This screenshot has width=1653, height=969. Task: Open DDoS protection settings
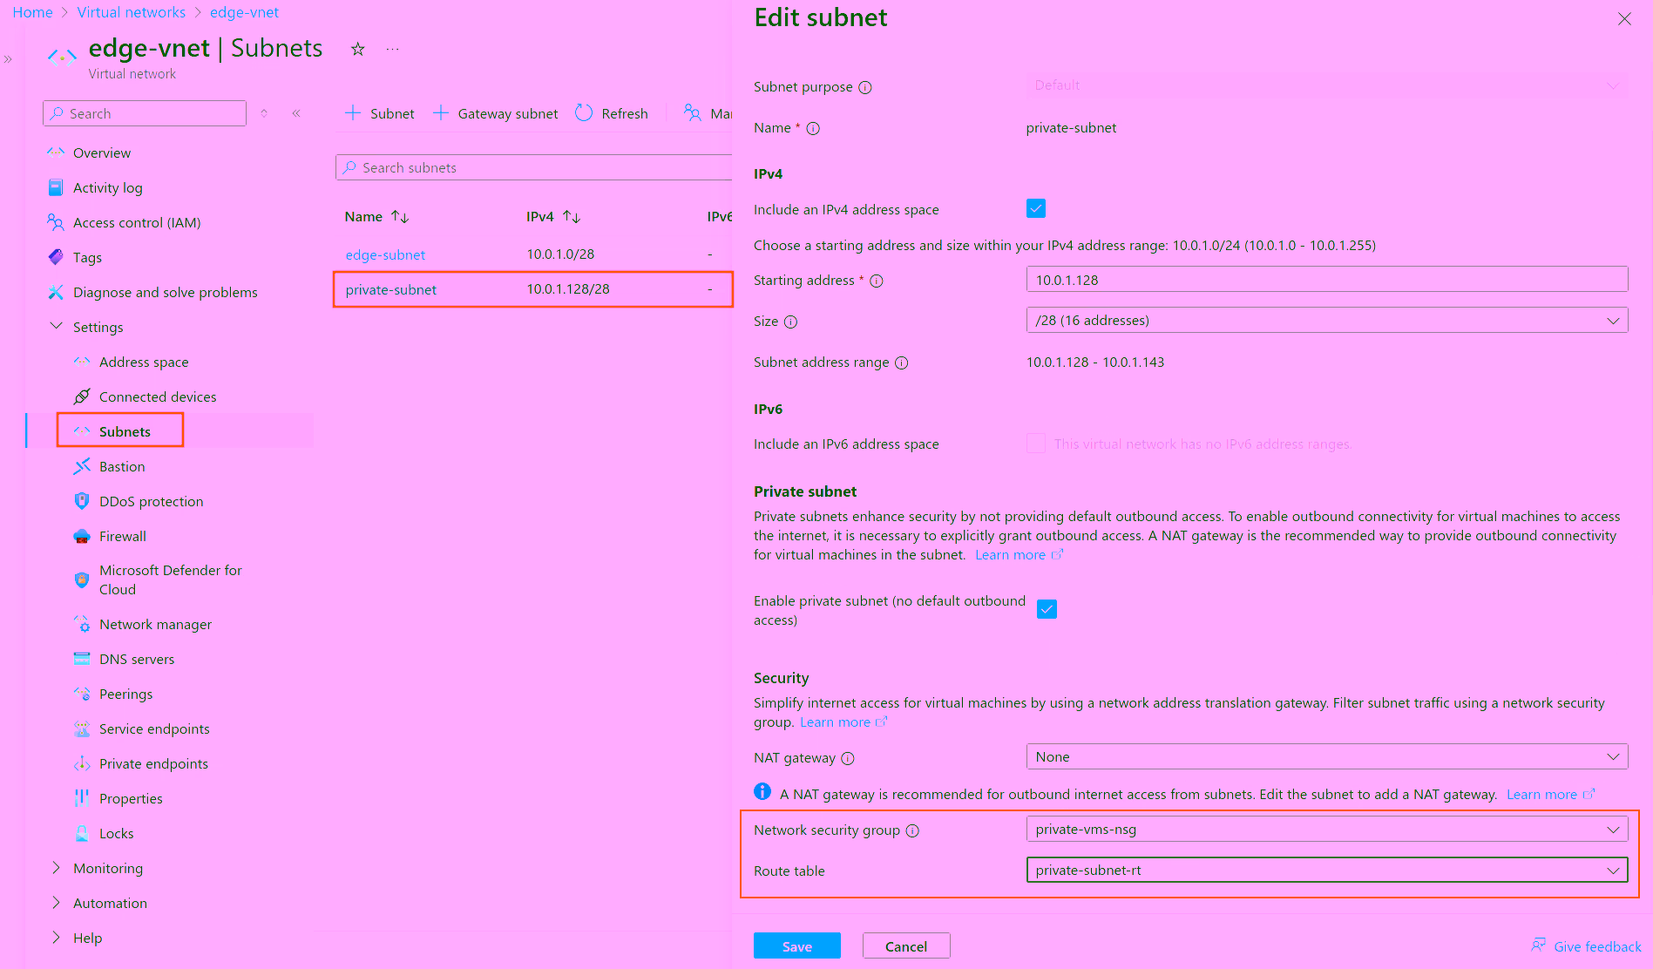point(150,501)
